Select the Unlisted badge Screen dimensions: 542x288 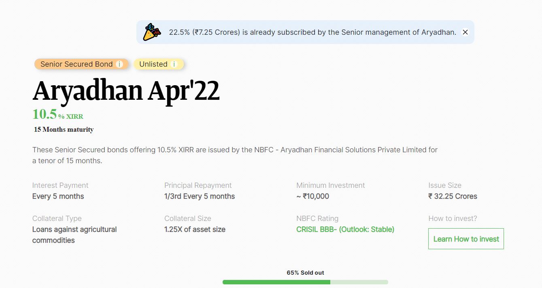(x=159, y=64)
